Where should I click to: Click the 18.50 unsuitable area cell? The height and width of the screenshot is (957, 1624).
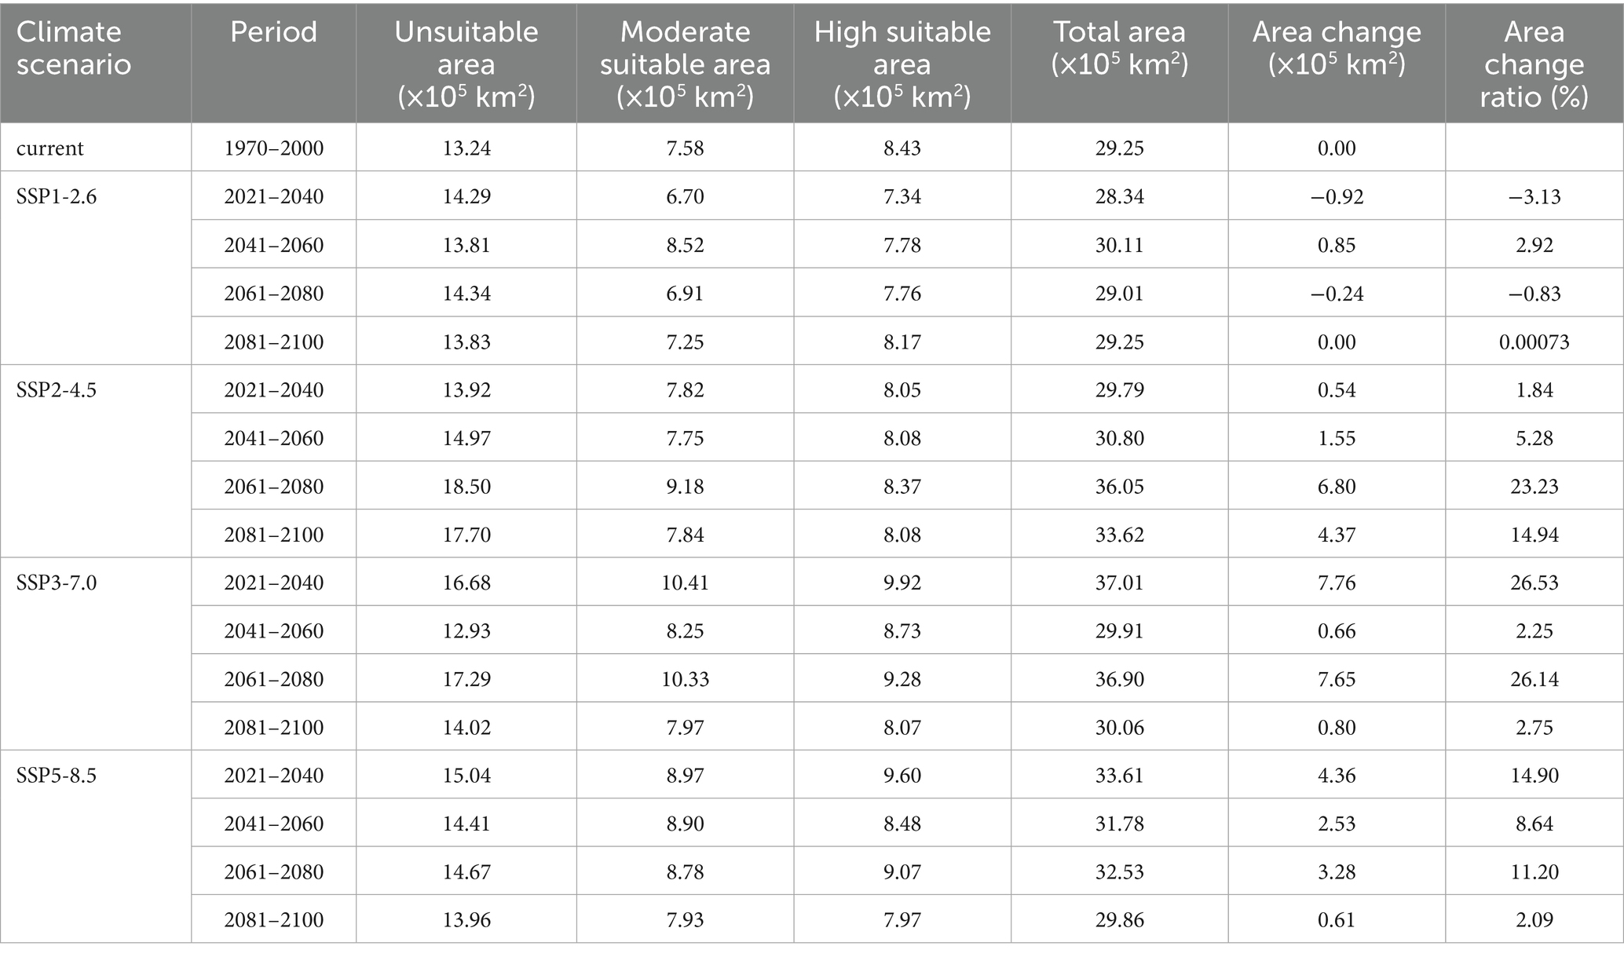point(466,486)
